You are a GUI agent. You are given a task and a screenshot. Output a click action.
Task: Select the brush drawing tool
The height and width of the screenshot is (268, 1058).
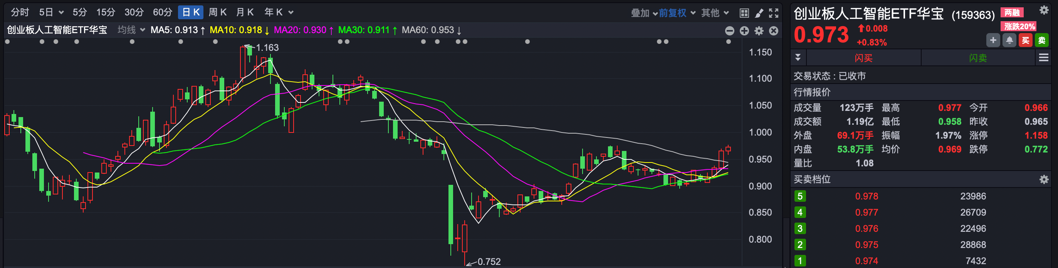[759, 13]
